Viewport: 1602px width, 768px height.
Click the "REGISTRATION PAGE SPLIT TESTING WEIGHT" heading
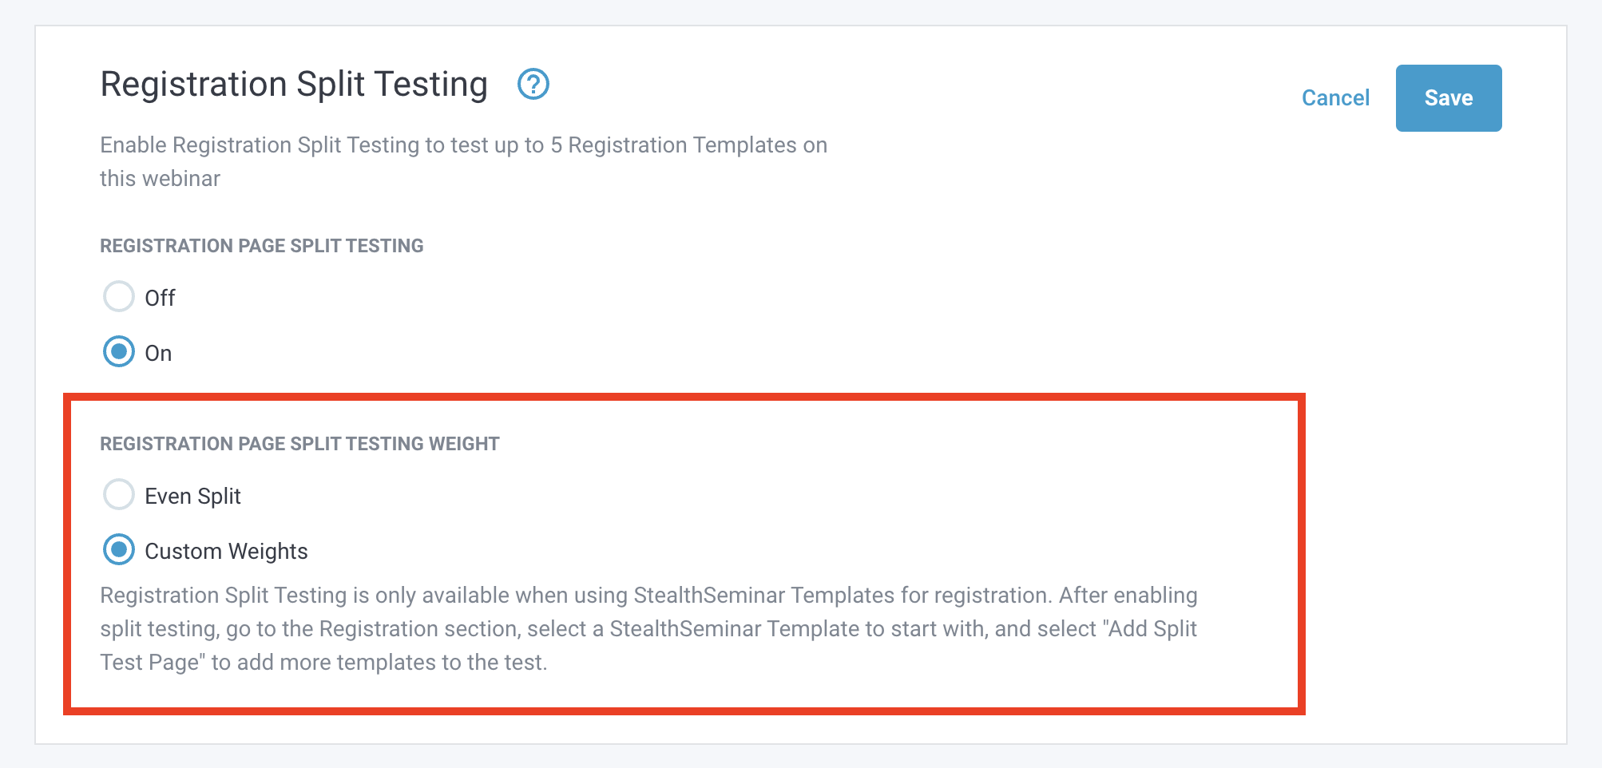(x=299, y=444)
